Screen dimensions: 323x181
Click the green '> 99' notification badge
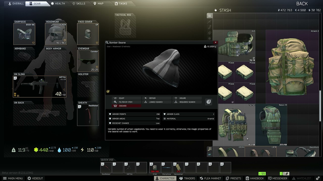point(262,174)
